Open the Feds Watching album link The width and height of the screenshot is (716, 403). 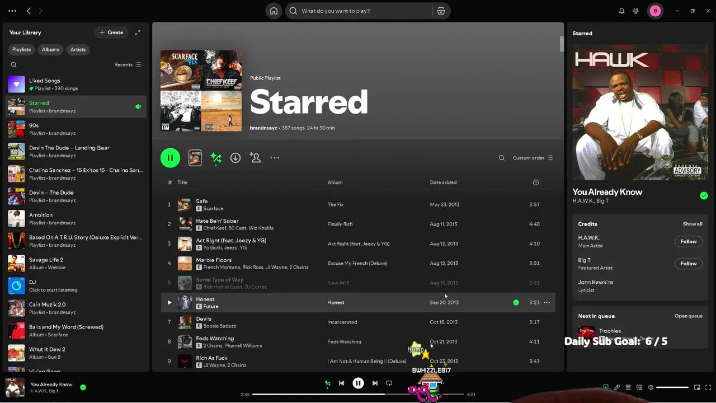[x=345, y=341]
